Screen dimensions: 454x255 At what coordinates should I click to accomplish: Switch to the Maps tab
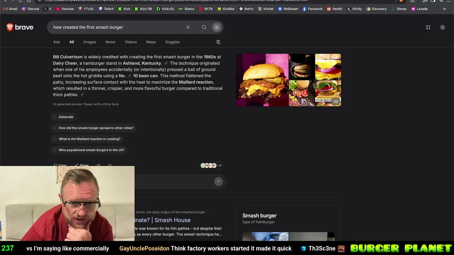point(151,42)
